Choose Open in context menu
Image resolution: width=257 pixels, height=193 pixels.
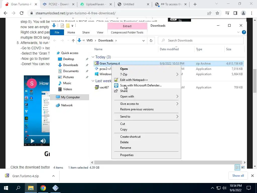146,69
